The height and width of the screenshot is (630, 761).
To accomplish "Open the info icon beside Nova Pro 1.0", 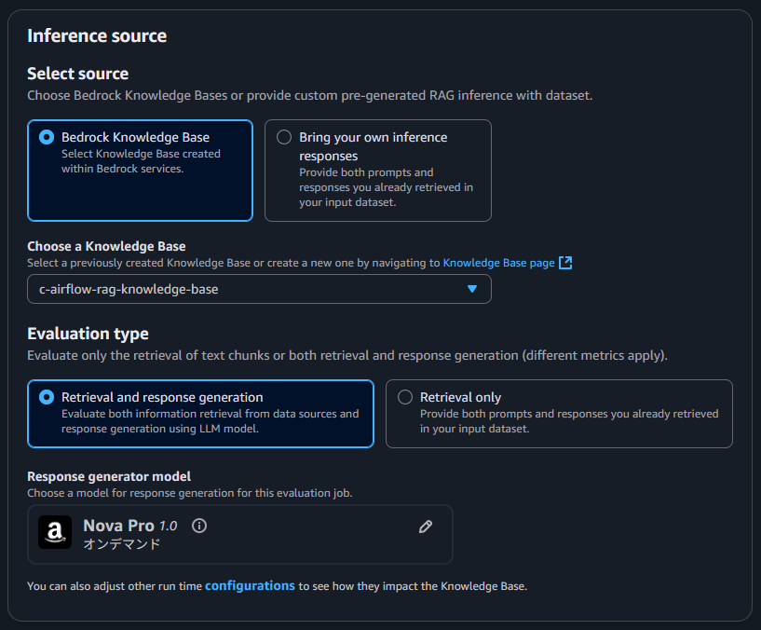I will 198,526.
